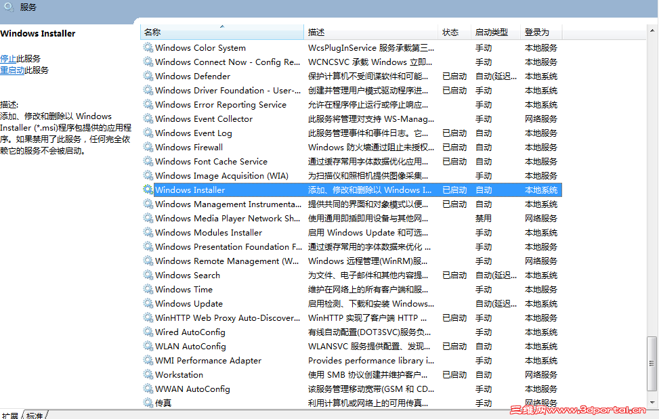Click the Windows Update service gear icon
The width and height of the screenshot is (659, 419).
148,303
